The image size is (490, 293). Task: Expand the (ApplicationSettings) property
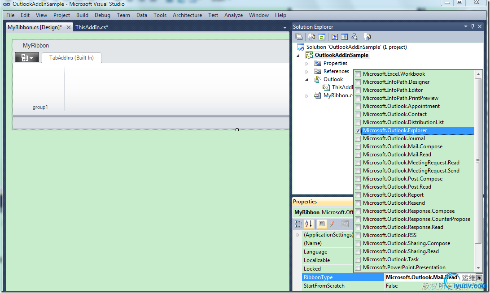[x=297, y=235]
